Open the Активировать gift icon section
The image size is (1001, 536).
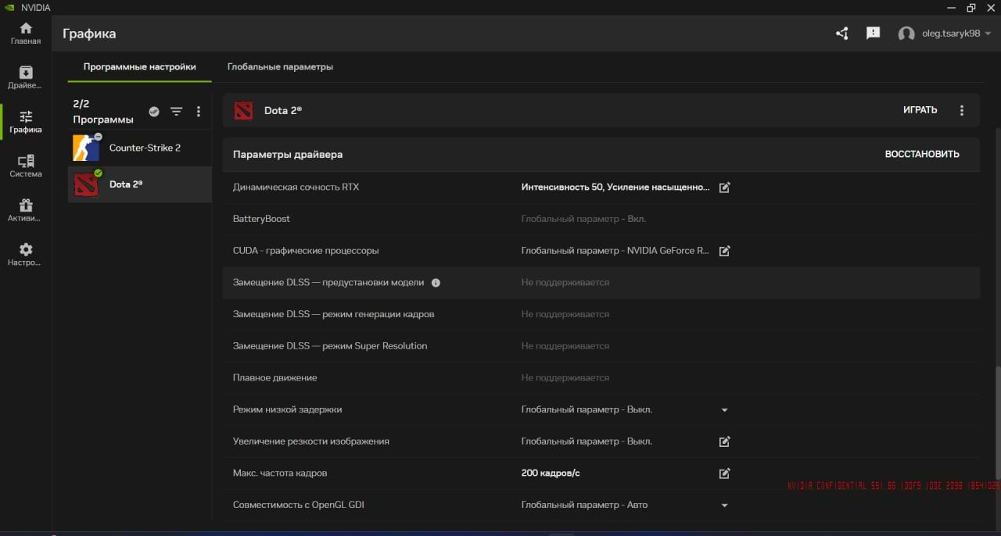26,210
